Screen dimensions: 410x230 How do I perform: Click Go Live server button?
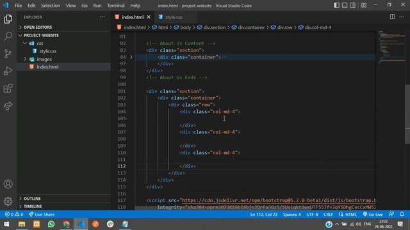[373, 215]
